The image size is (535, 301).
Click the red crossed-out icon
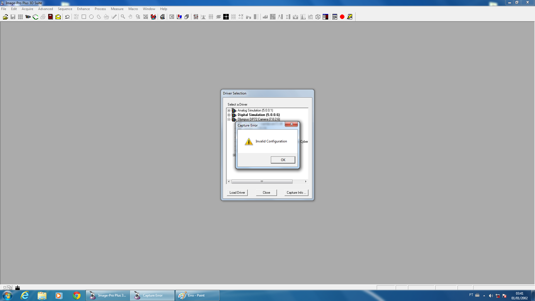tap(153, 17)
